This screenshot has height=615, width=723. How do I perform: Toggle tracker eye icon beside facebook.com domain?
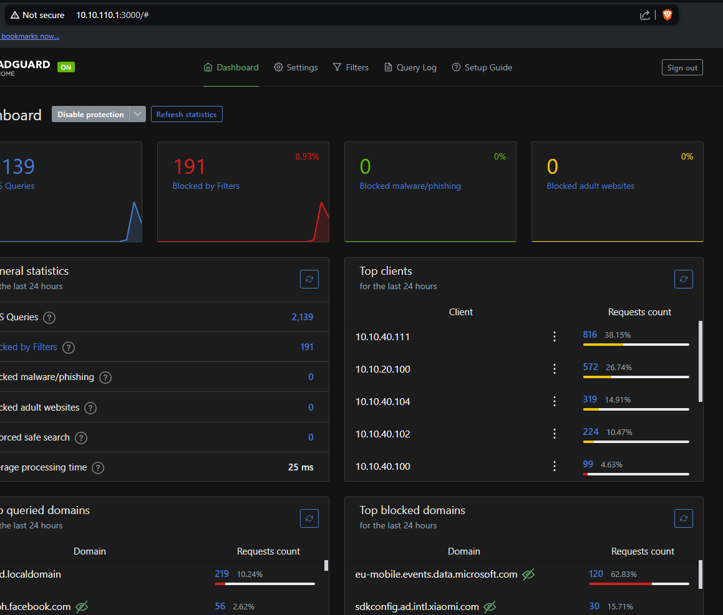[x=82, y=606]
